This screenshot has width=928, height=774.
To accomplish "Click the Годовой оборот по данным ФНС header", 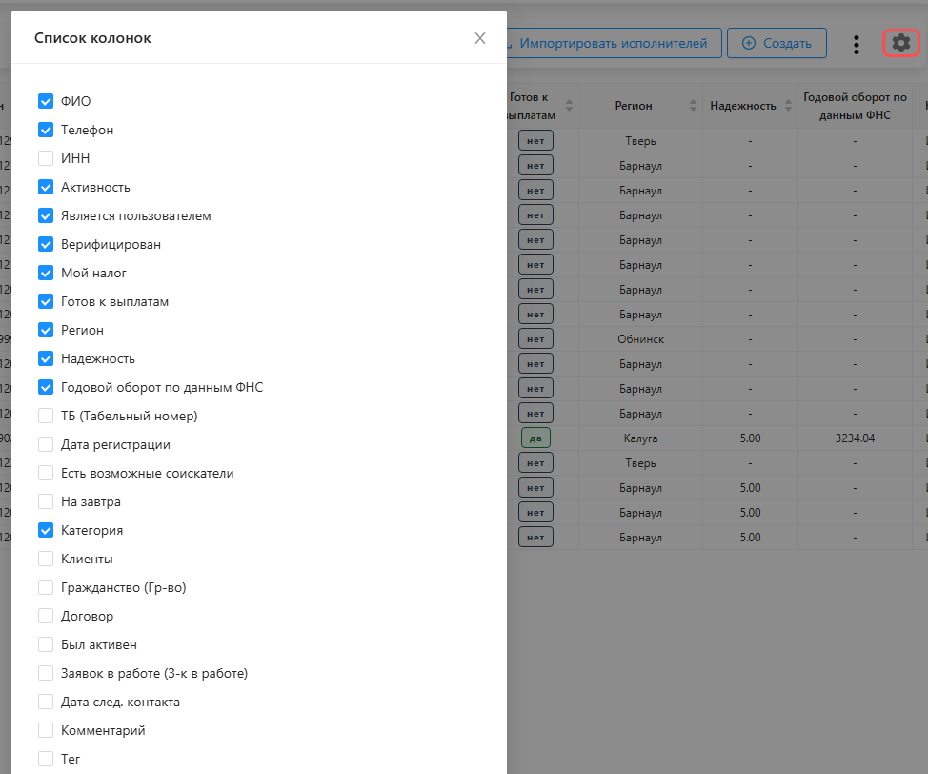I will [855, 106].
